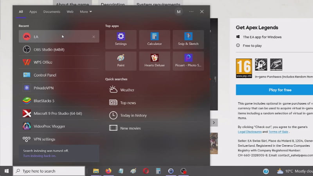Switch to the Documents search tab

coord(52,12)
